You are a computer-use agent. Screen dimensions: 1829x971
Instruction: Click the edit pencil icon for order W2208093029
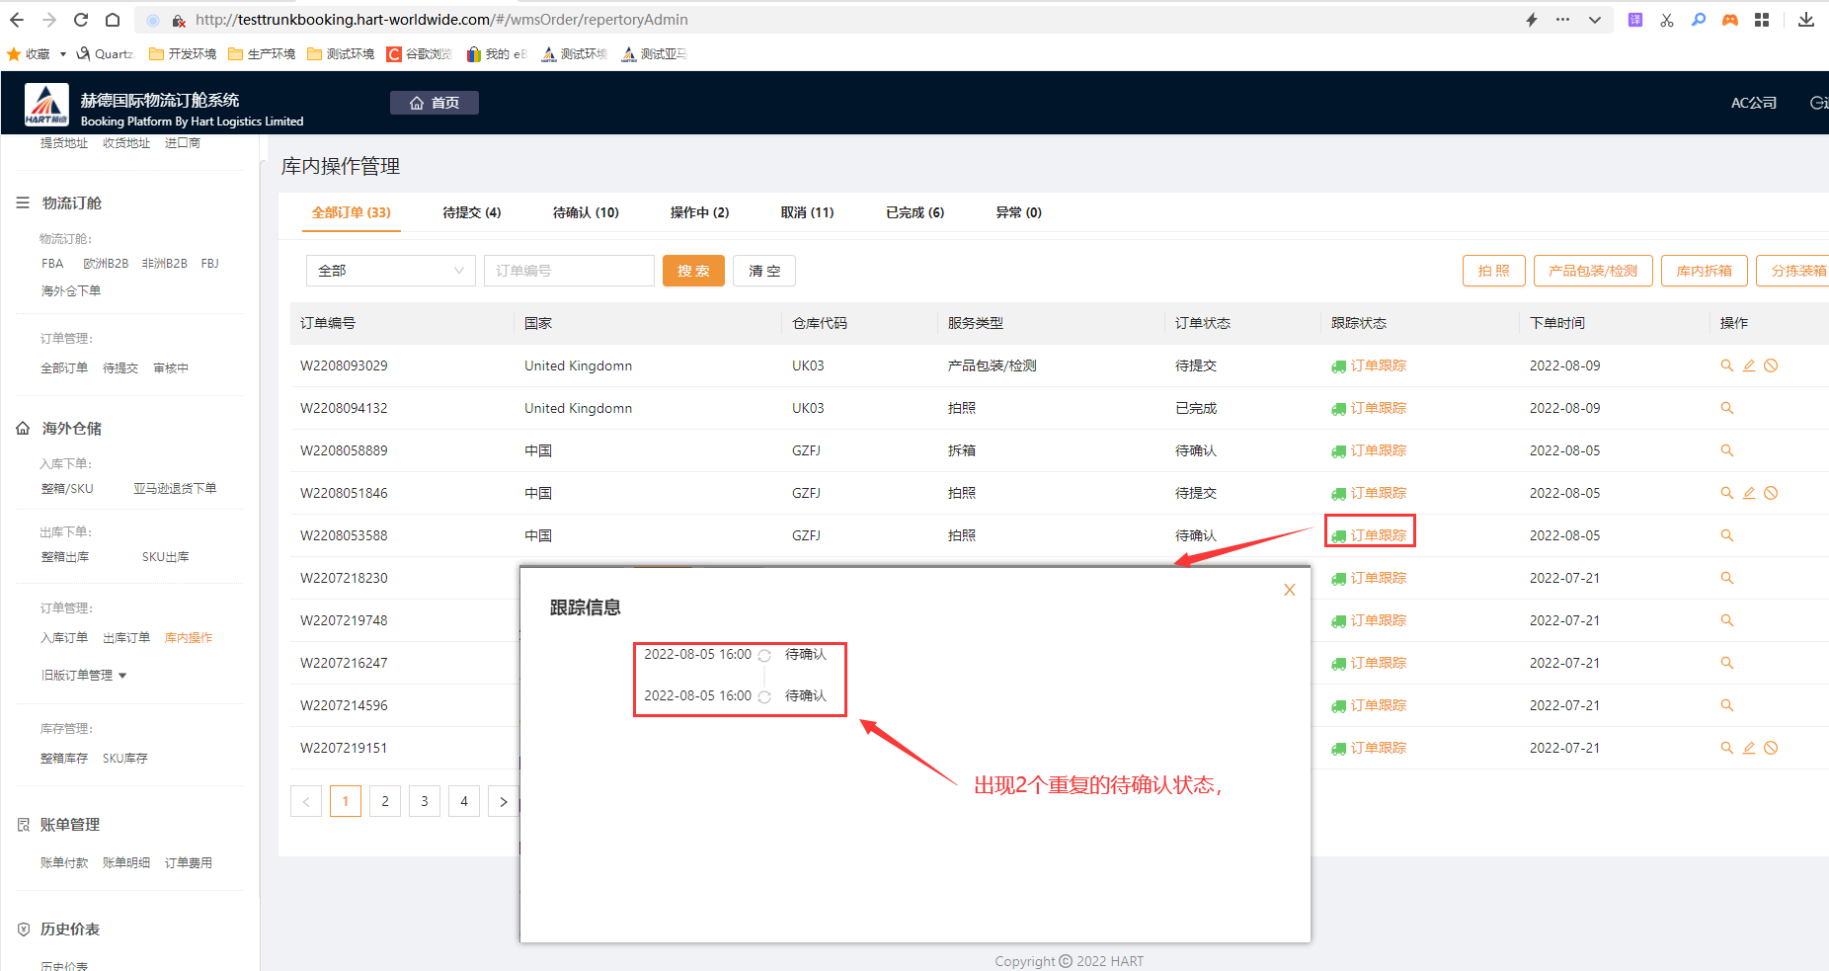[1748, 365]
